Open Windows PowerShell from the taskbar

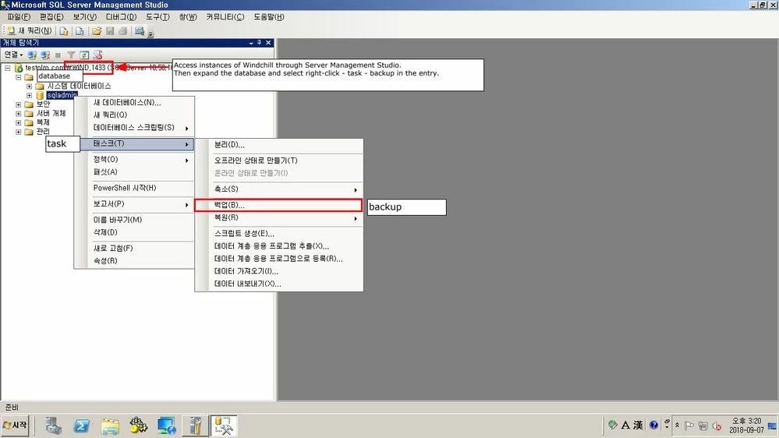(82, 426)
